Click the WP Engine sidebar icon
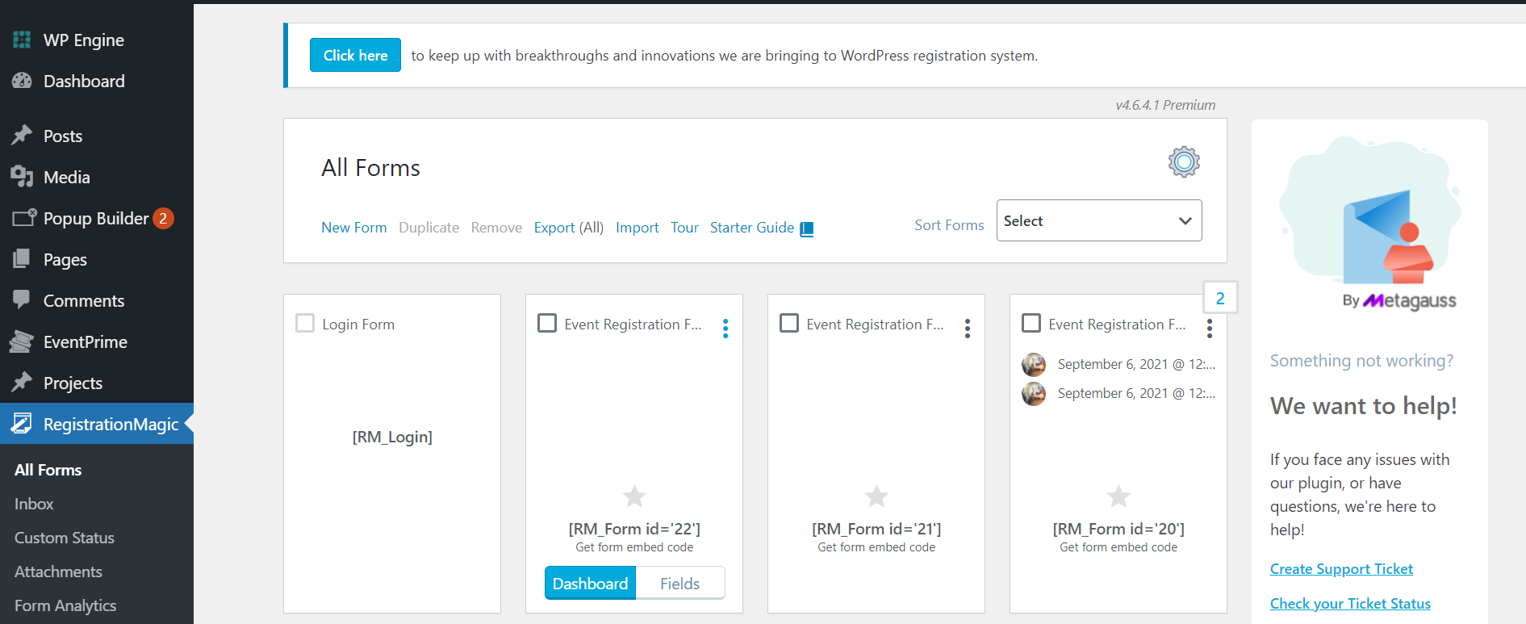 point(22,40)
